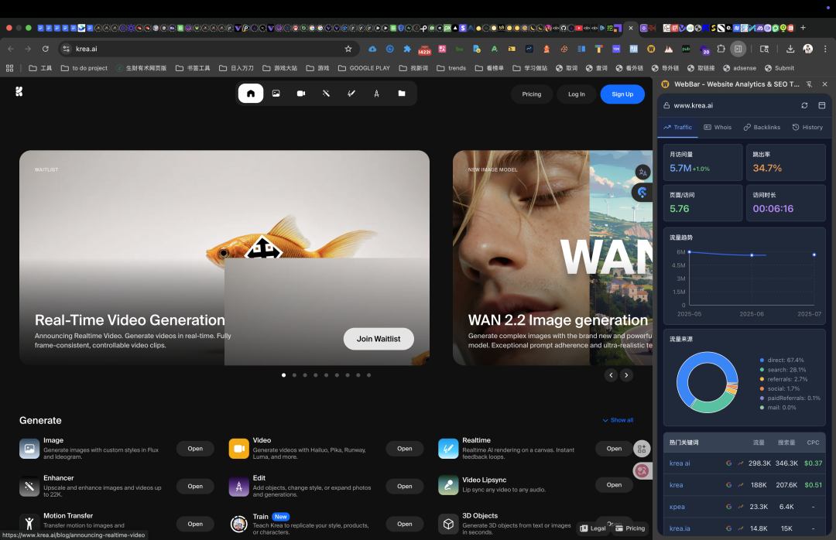This screenshot has width=836, height=540.
Task: Toggle the browser side panel button
Action: click(x=738, y=49)
